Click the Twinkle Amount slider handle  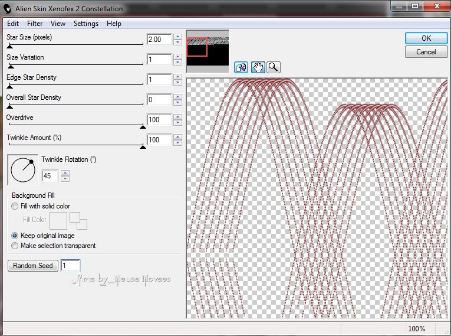click(x=143, y=146)
